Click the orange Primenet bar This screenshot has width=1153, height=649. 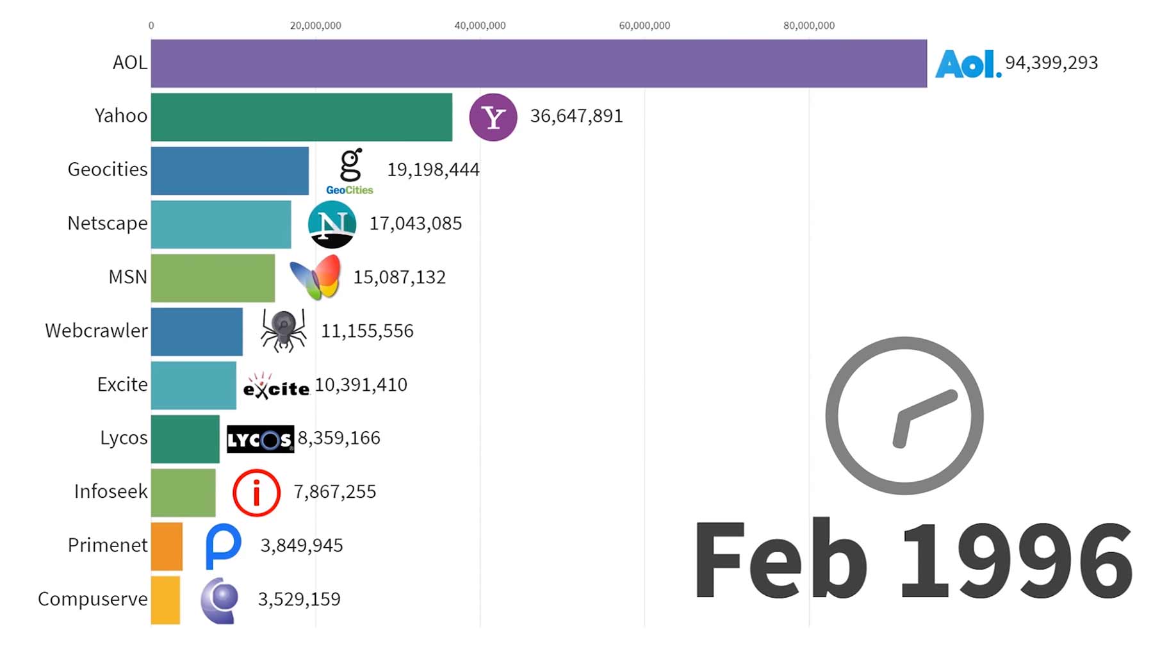click(167, 546)
